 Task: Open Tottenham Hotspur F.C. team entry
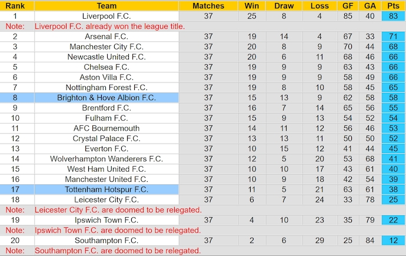[107, 189]
